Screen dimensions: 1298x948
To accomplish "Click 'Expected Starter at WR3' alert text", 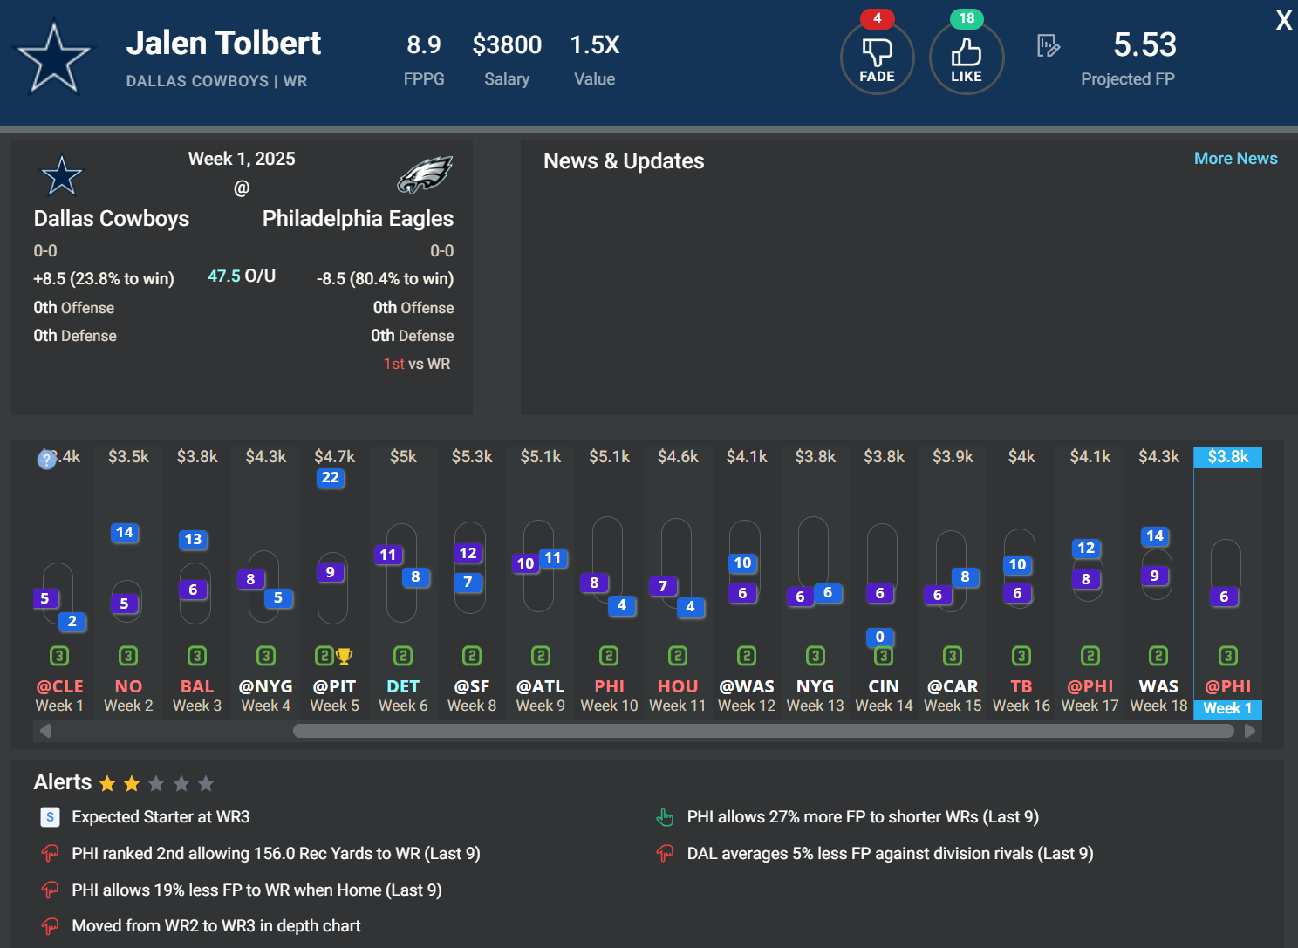I will 161,817.
